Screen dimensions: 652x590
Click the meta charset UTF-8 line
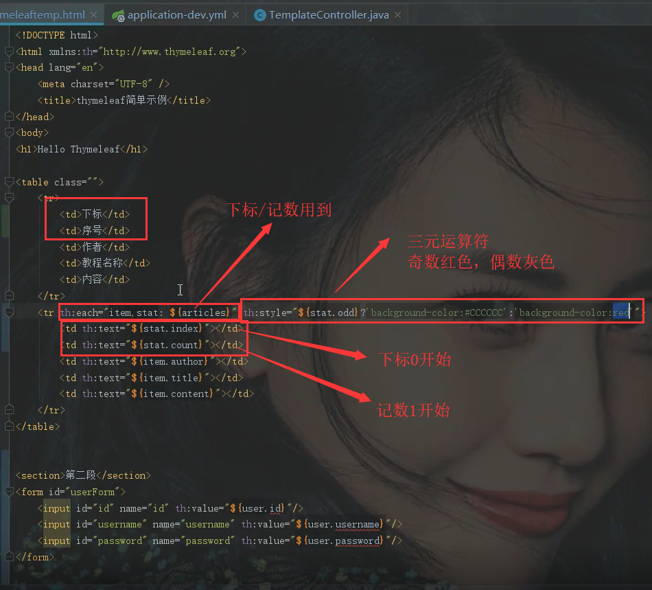(104, 84)
